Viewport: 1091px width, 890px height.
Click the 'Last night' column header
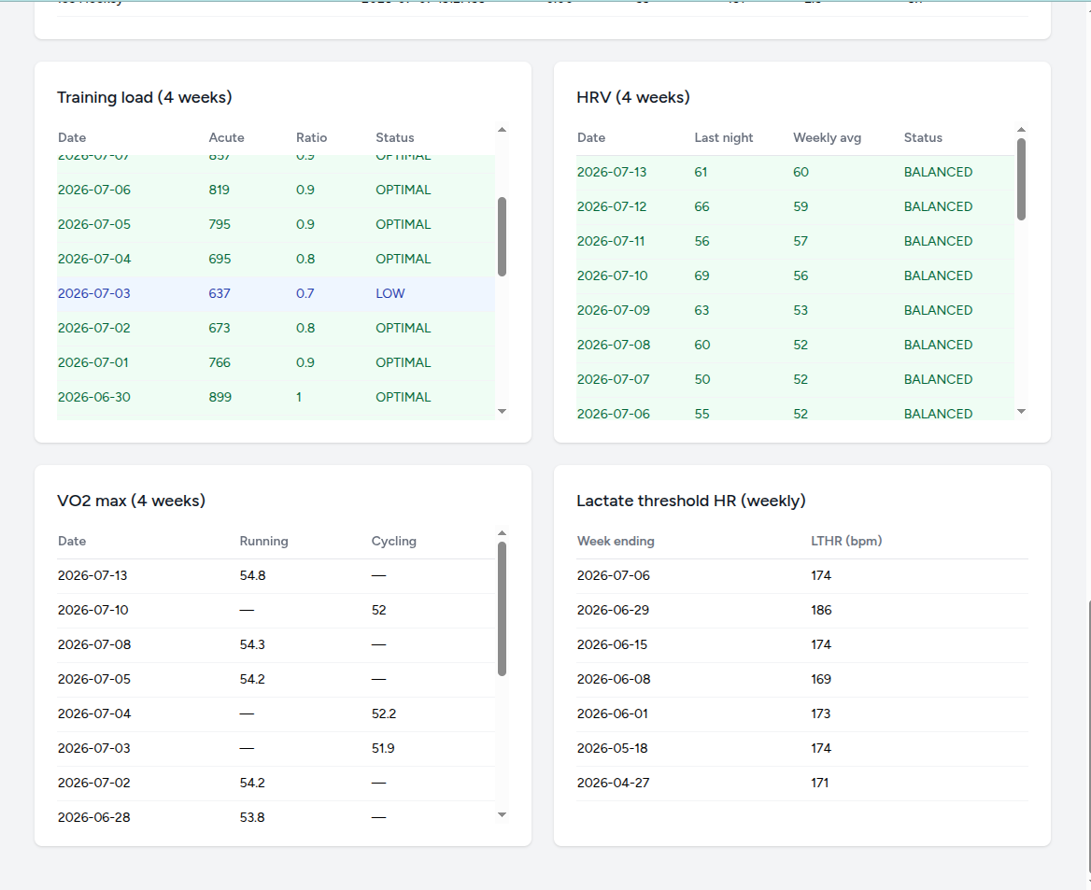point(724,138)
